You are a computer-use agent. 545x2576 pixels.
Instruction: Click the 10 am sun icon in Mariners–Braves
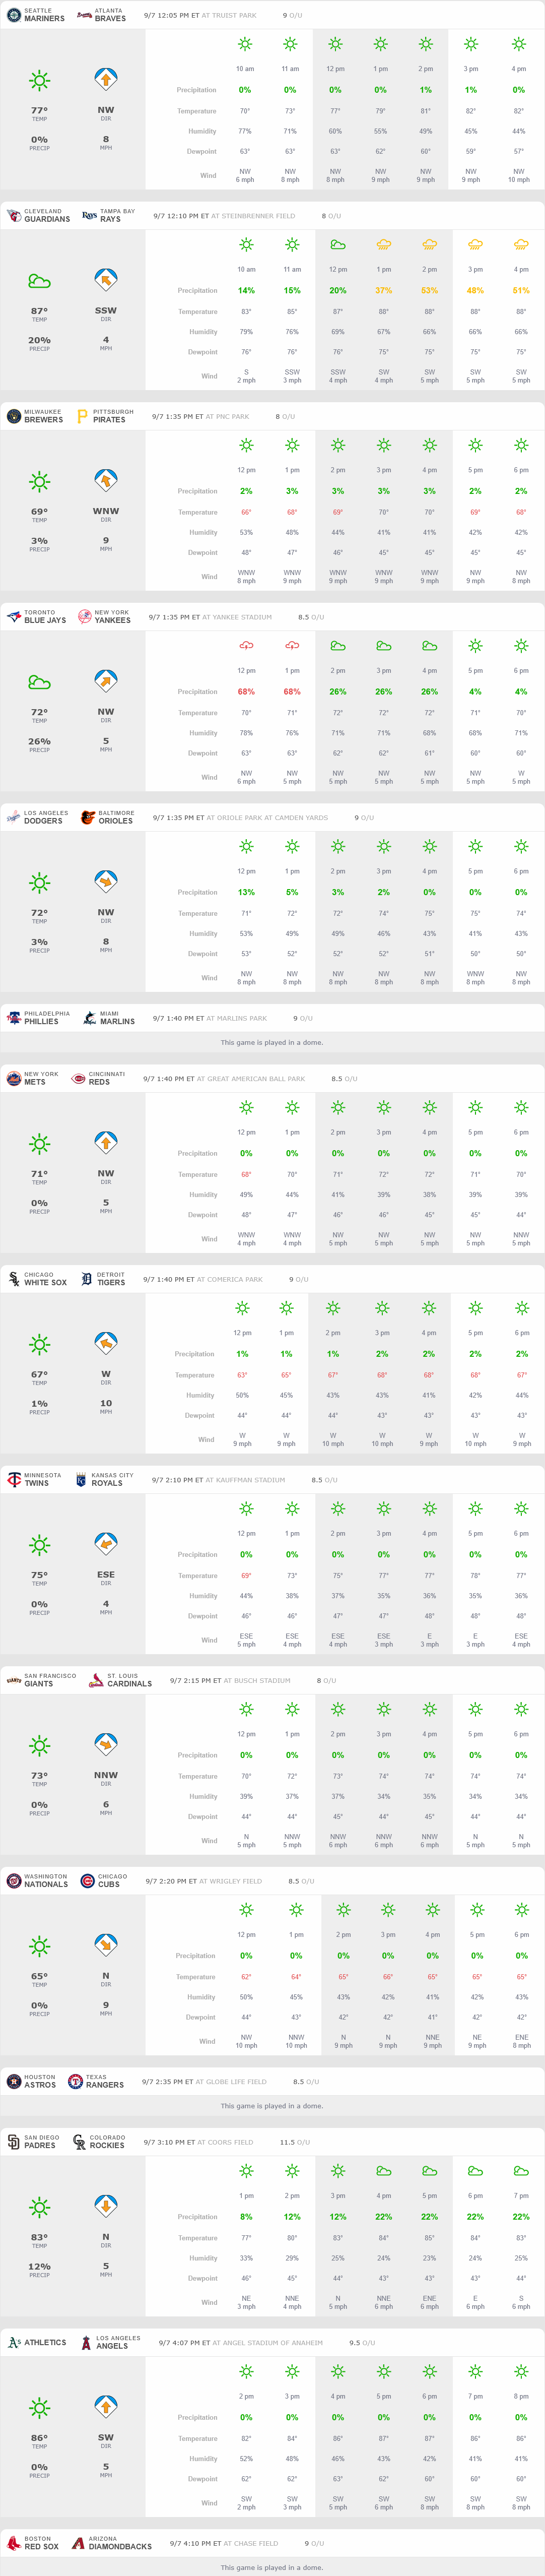click(x=245, y=44)
